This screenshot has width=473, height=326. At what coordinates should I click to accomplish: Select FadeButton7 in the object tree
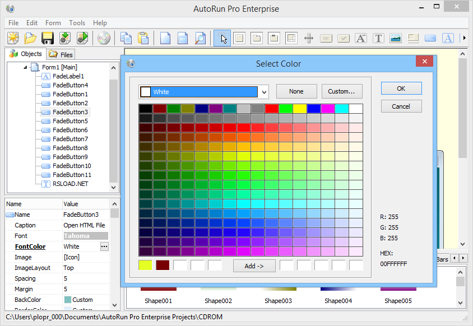pyautogui.click(x=70, y=139)
